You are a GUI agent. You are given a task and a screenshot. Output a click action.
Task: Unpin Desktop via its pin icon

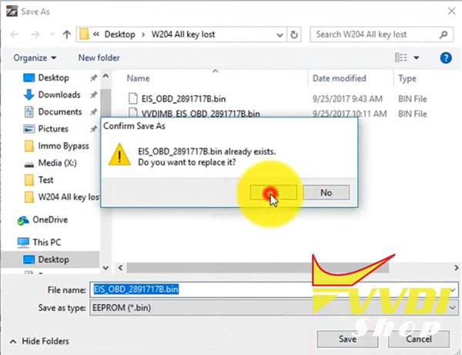(93, 78)
